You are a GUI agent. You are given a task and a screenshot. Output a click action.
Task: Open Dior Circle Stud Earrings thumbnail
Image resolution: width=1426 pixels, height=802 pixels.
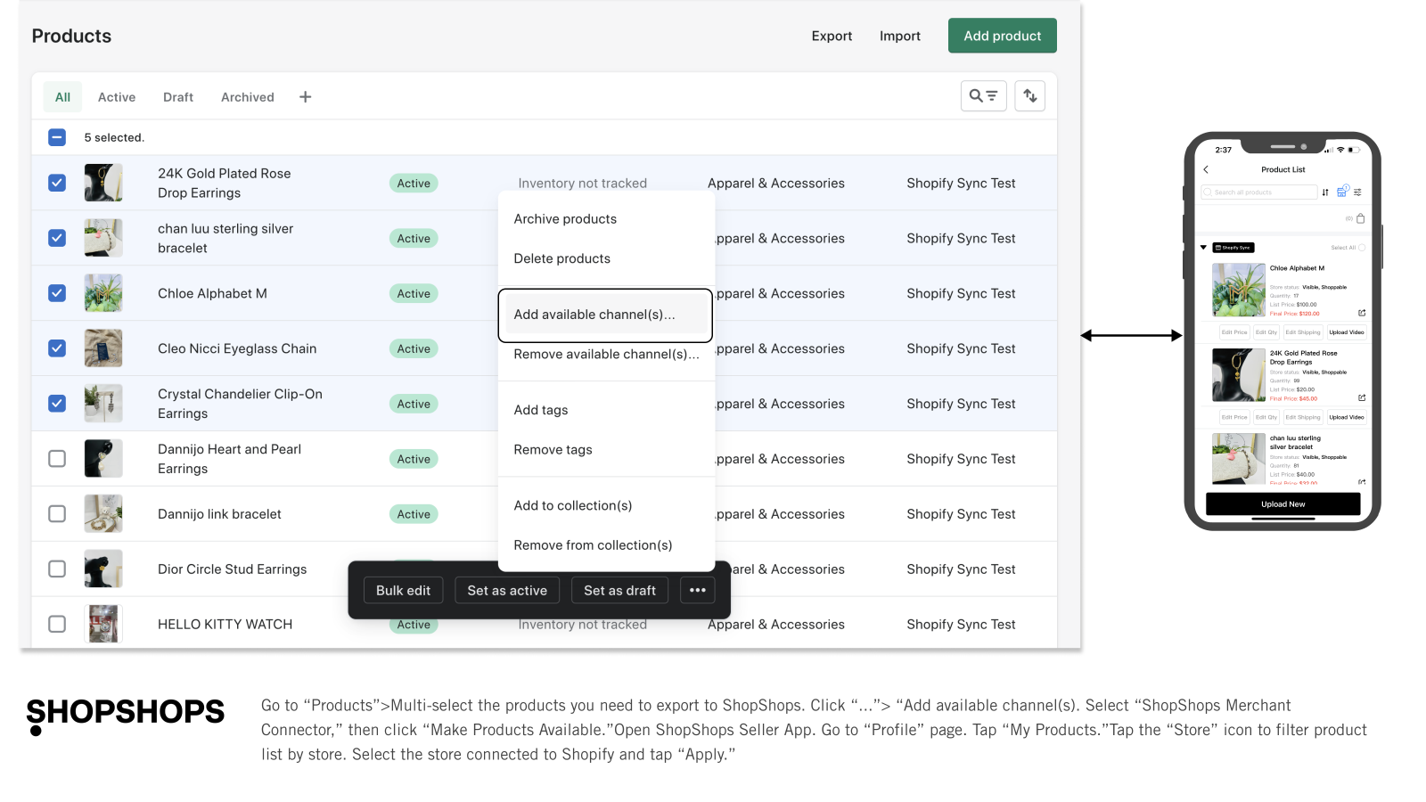pos(103,569)
